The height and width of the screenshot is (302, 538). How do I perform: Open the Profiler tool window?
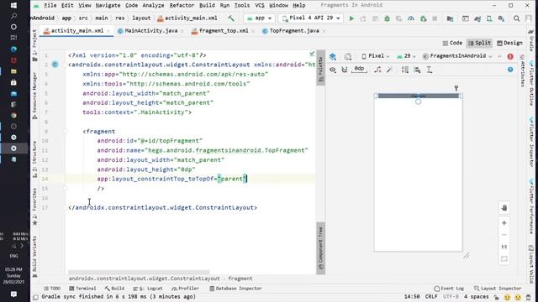tap(185, 289)
